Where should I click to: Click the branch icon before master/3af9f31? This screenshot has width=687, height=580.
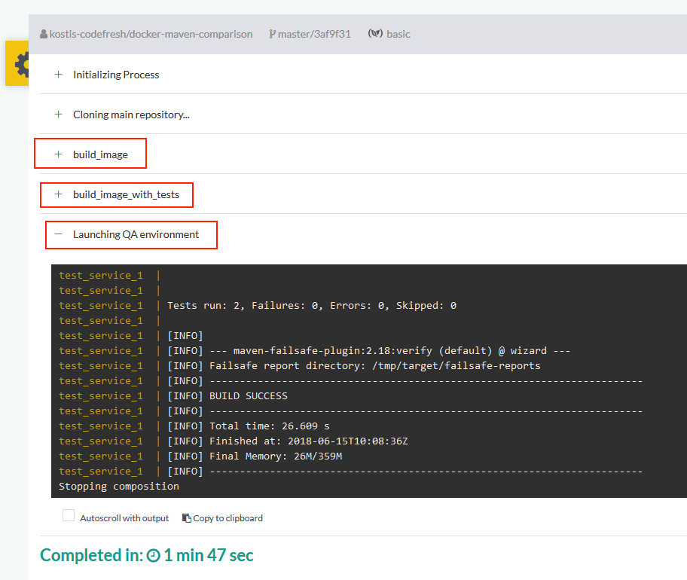271,34
